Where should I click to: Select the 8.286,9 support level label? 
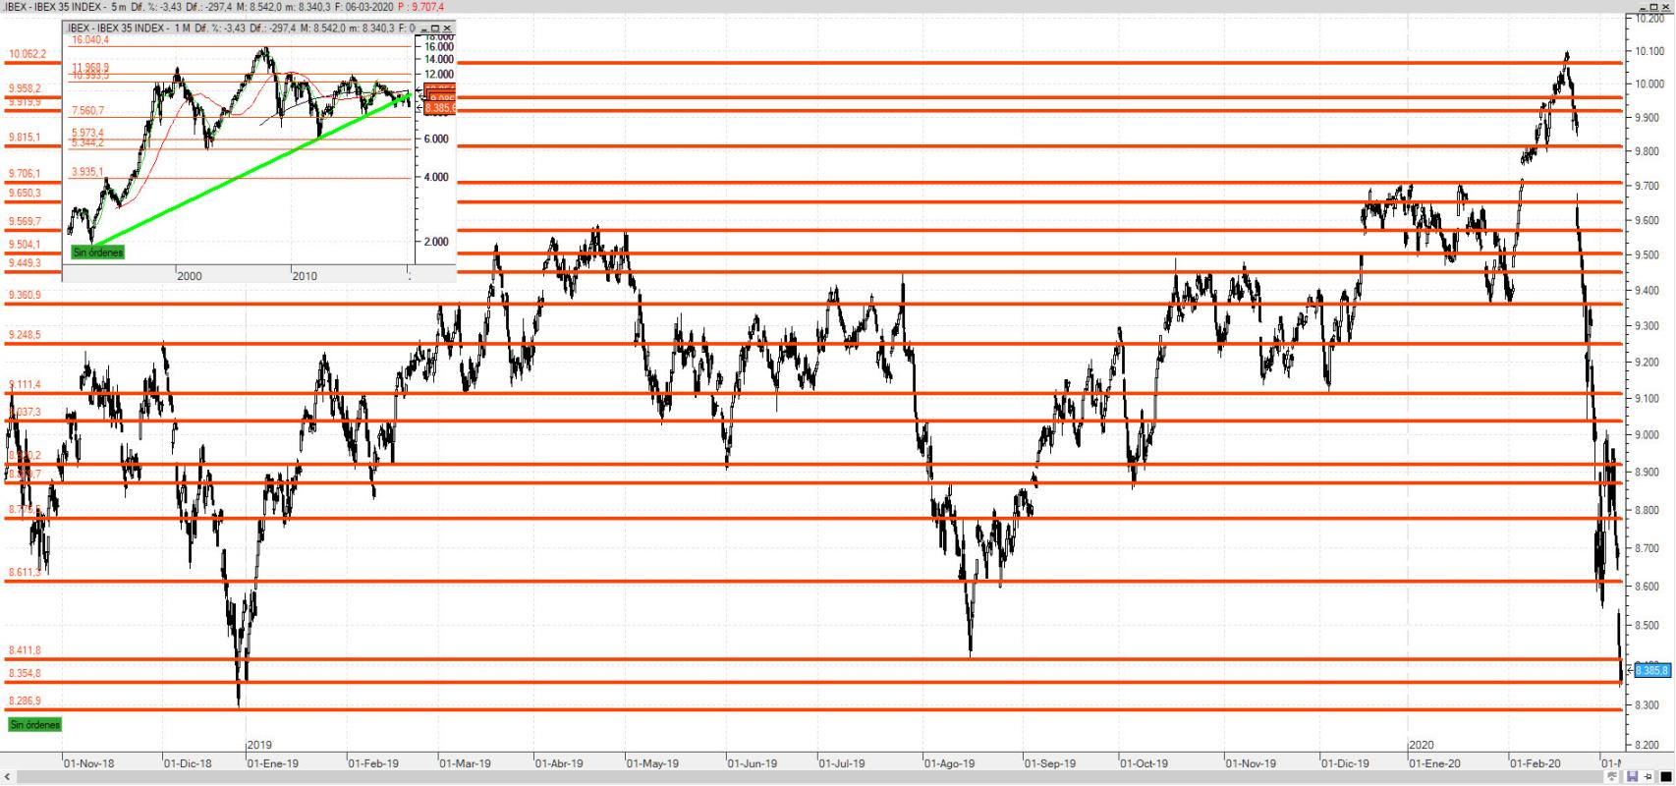point(25,701)
